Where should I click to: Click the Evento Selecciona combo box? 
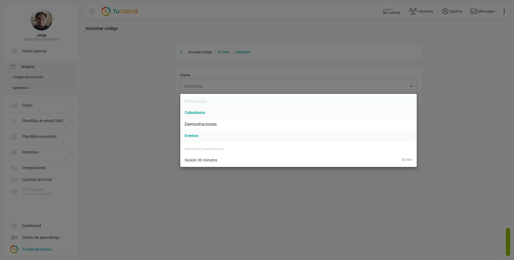point(299,86)
